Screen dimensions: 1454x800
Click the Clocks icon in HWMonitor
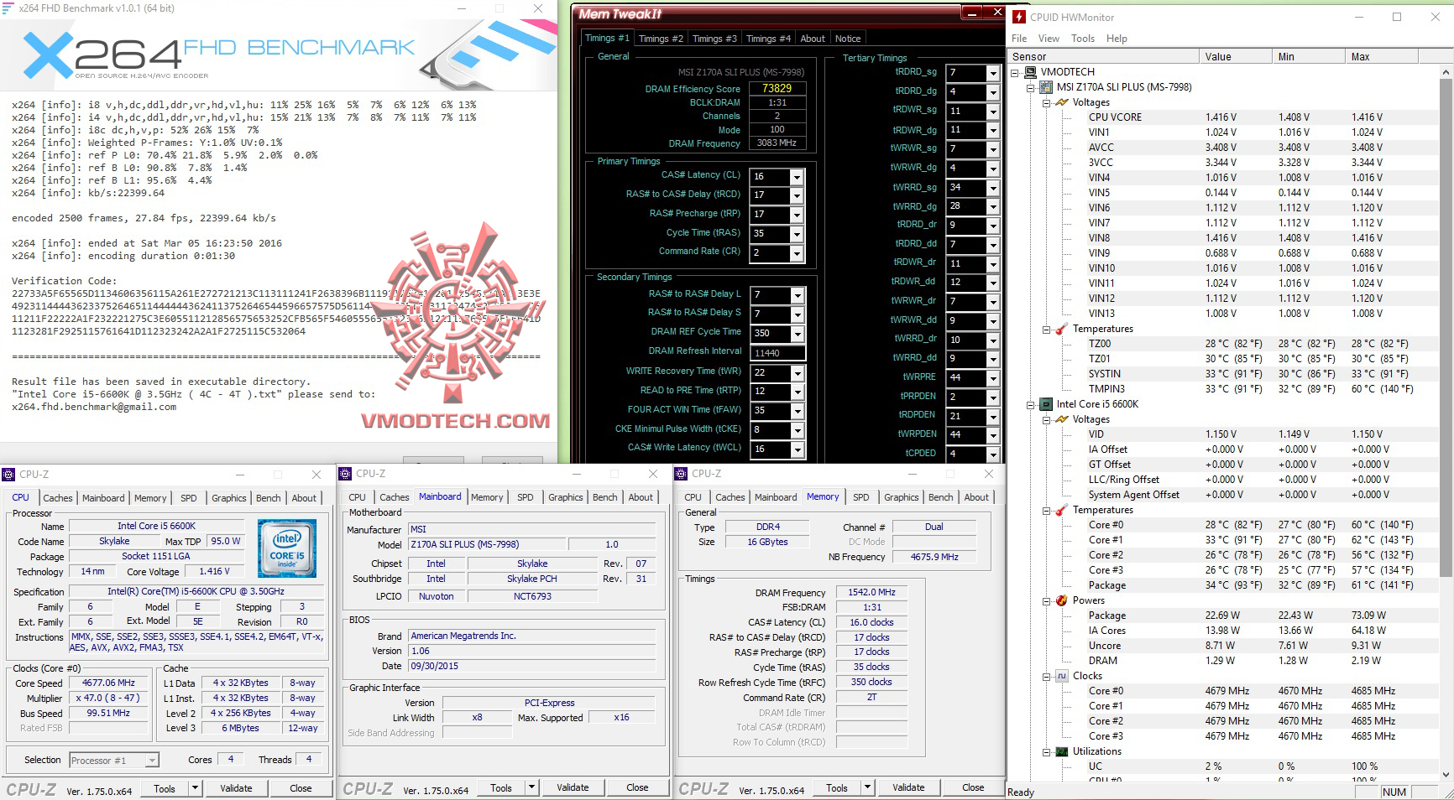click(1062, 676)
